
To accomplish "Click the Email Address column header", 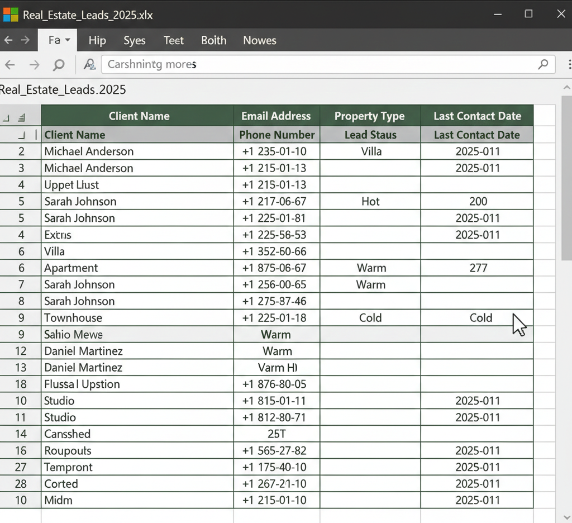I will 276,116.
